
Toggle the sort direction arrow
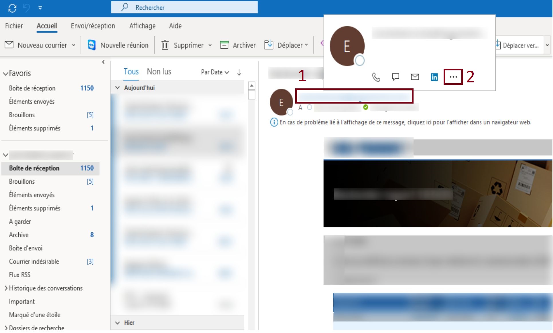coord(239,72)
